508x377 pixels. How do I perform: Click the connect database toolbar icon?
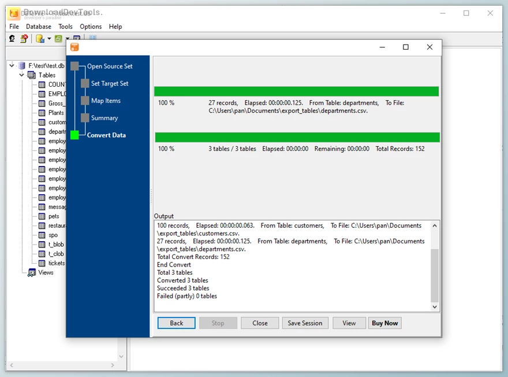click(x=12, y=38)
